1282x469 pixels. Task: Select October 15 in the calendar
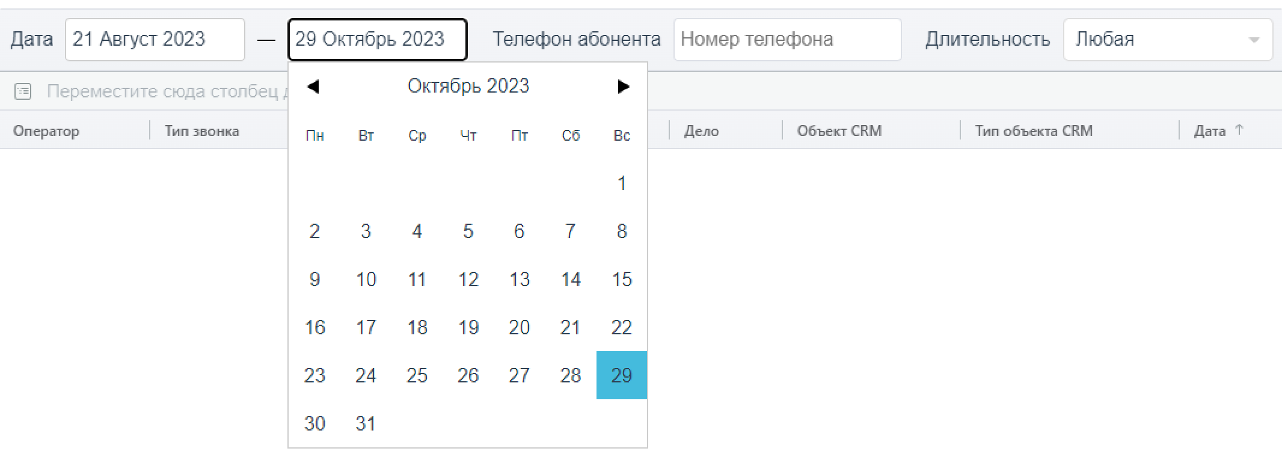click(622, 279)
